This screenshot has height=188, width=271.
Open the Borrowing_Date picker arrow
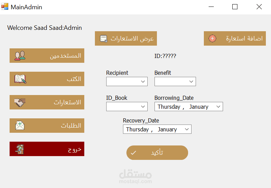(218, 107)
